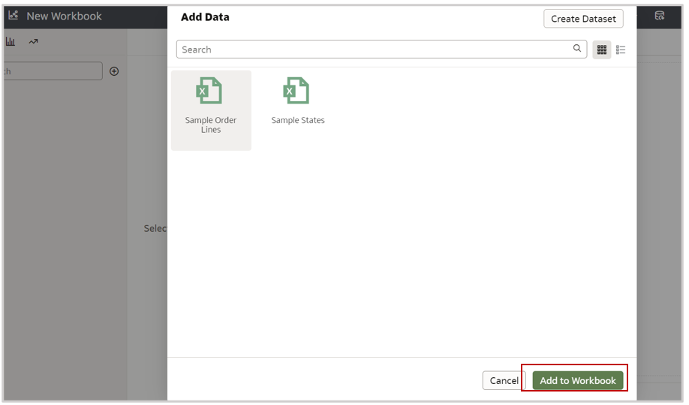Click the data refresh icon in header
689x405 pixels.
click(x=659, y=16)
